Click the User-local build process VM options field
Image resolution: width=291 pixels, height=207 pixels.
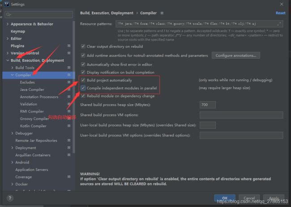pos(241,135)
